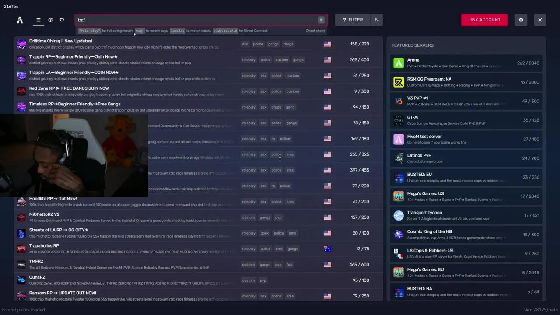The height and width of the screenshot is (315, 560).
Task: Click 397 / 455 player count
Action: pos(360,170)
